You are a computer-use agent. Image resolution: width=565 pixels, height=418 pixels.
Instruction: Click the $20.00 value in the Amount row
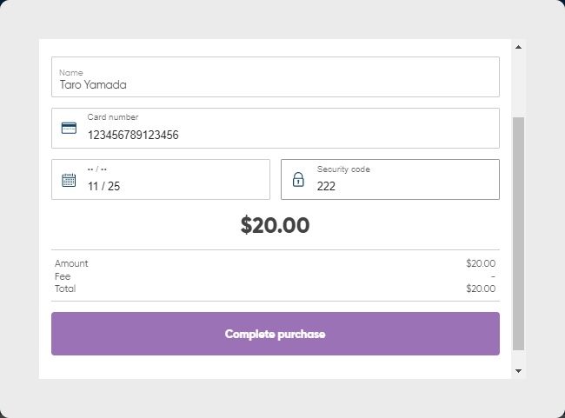point(481,263)
